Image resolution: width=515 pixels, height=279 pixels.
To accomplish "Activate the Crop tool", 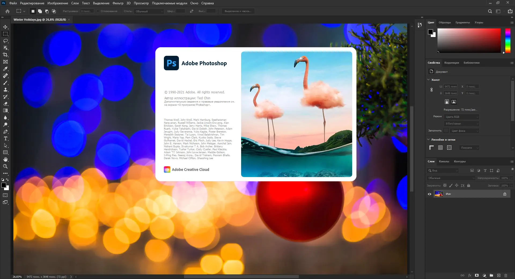I will (5, 55).
